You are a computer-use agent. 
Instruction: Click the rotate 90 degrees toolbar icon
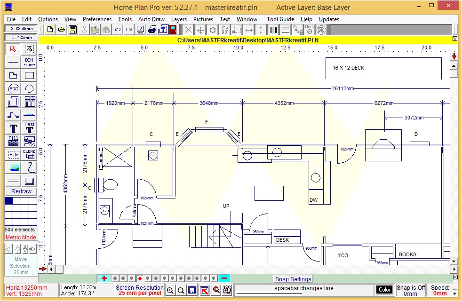(224, 30)
